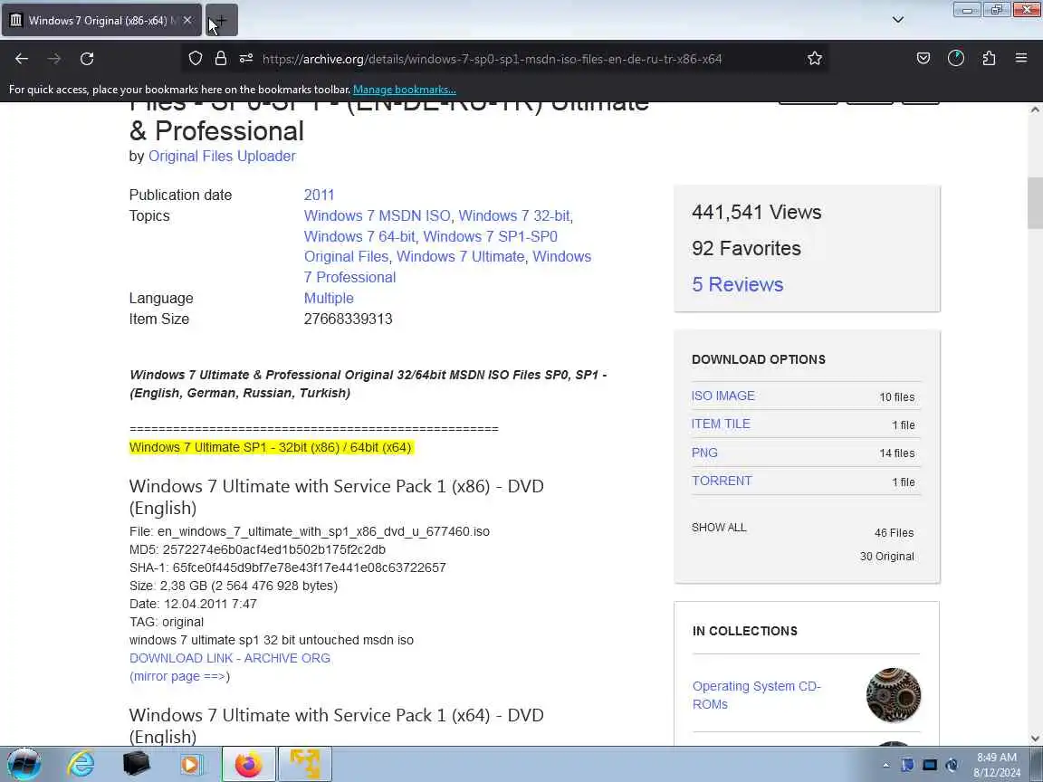Viewport: 1043px width, 782px height.
Task: Open Manage bookmarks link
Action: tap(405, 89)
